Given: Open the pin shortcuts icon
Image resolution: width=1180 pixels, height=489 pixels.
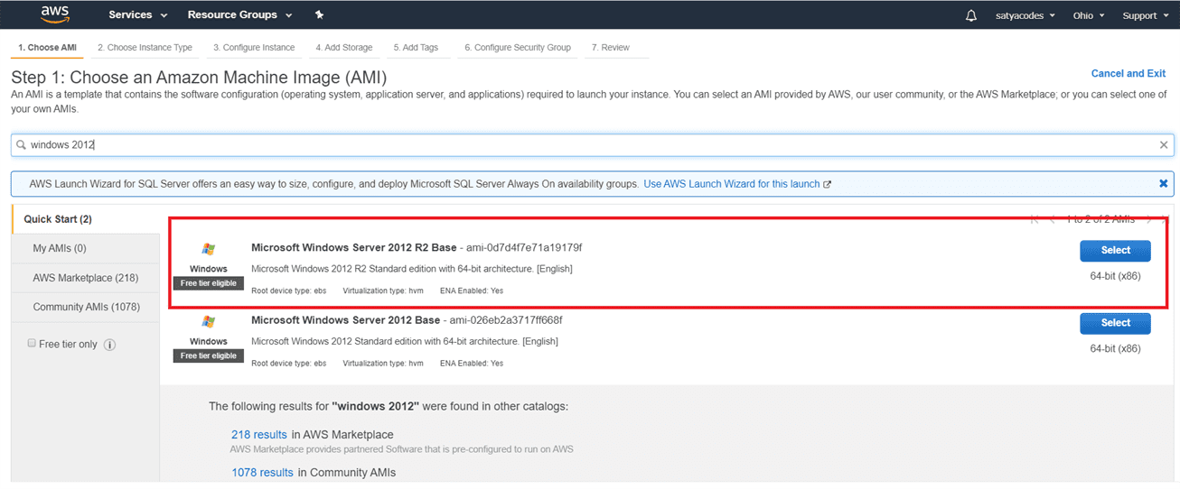Looking at the screenshot, I should tap(319, 15).
